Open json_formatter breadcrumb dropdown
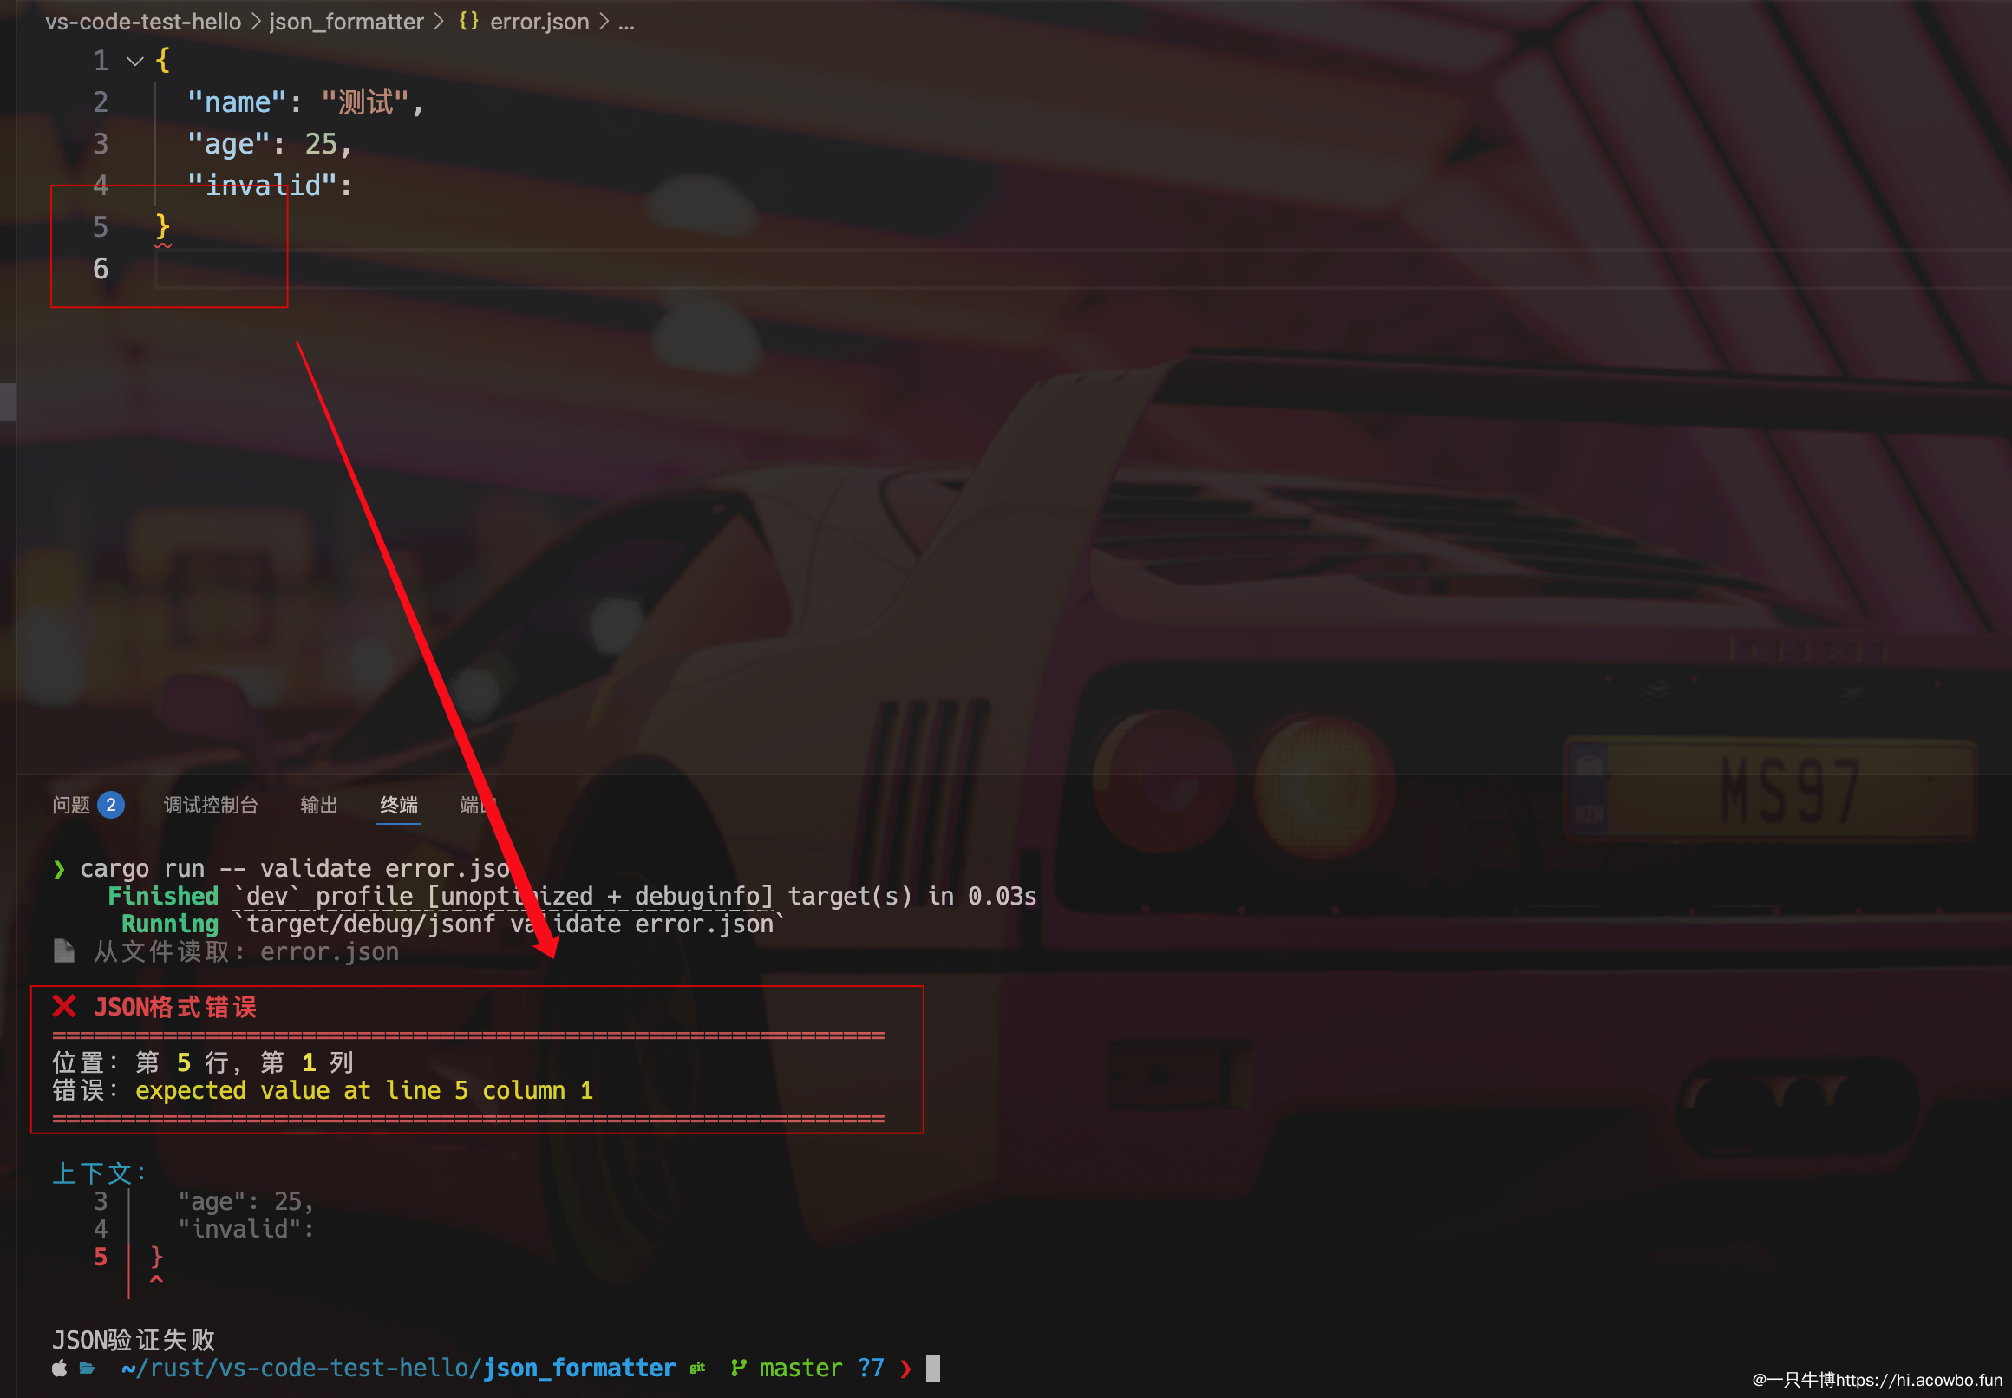Screen dimensions: 2012x1398 coord(346,21)
